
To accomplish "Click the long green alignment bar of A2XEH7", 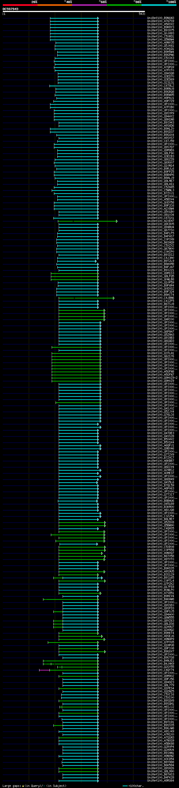I will 88,221.
